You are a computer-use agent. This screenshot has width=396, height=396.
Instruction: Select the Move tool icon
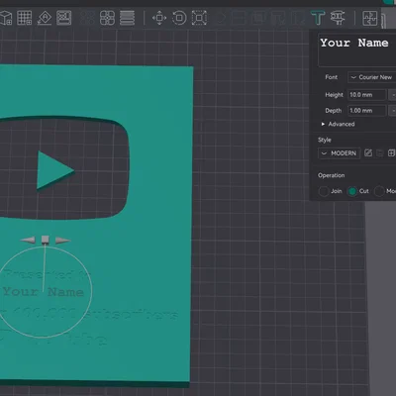pos(159,18)
